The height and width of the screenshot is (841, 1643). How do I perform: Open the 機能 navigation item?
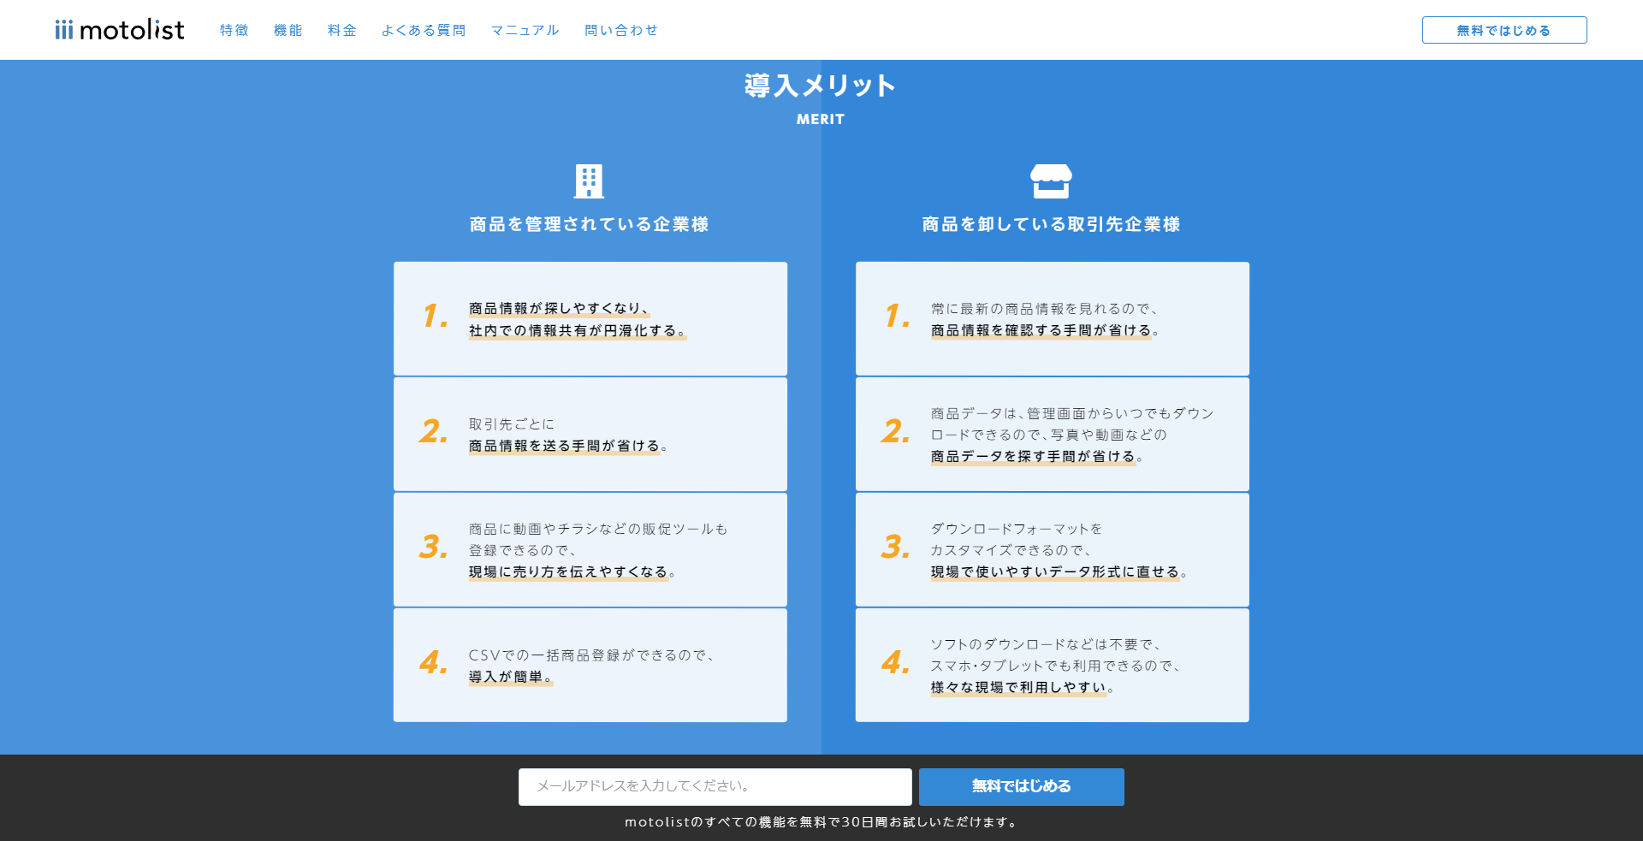[x=288, y=29]
